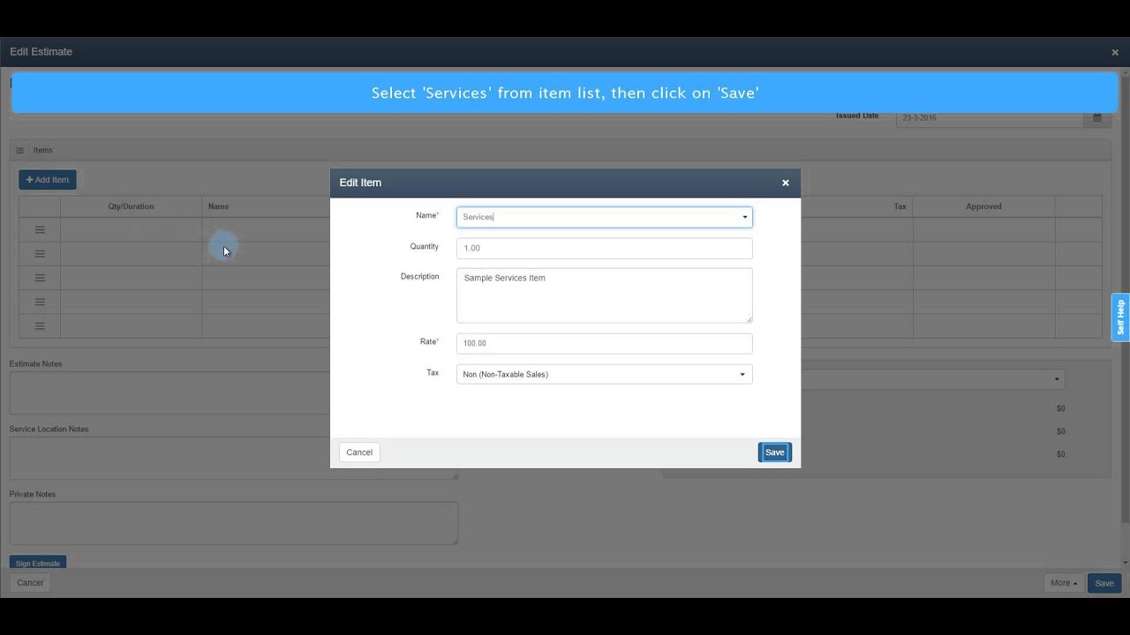1130x635 pixels.
Task: Click the second row drag handle icon
Action: (x=40, y=254)
